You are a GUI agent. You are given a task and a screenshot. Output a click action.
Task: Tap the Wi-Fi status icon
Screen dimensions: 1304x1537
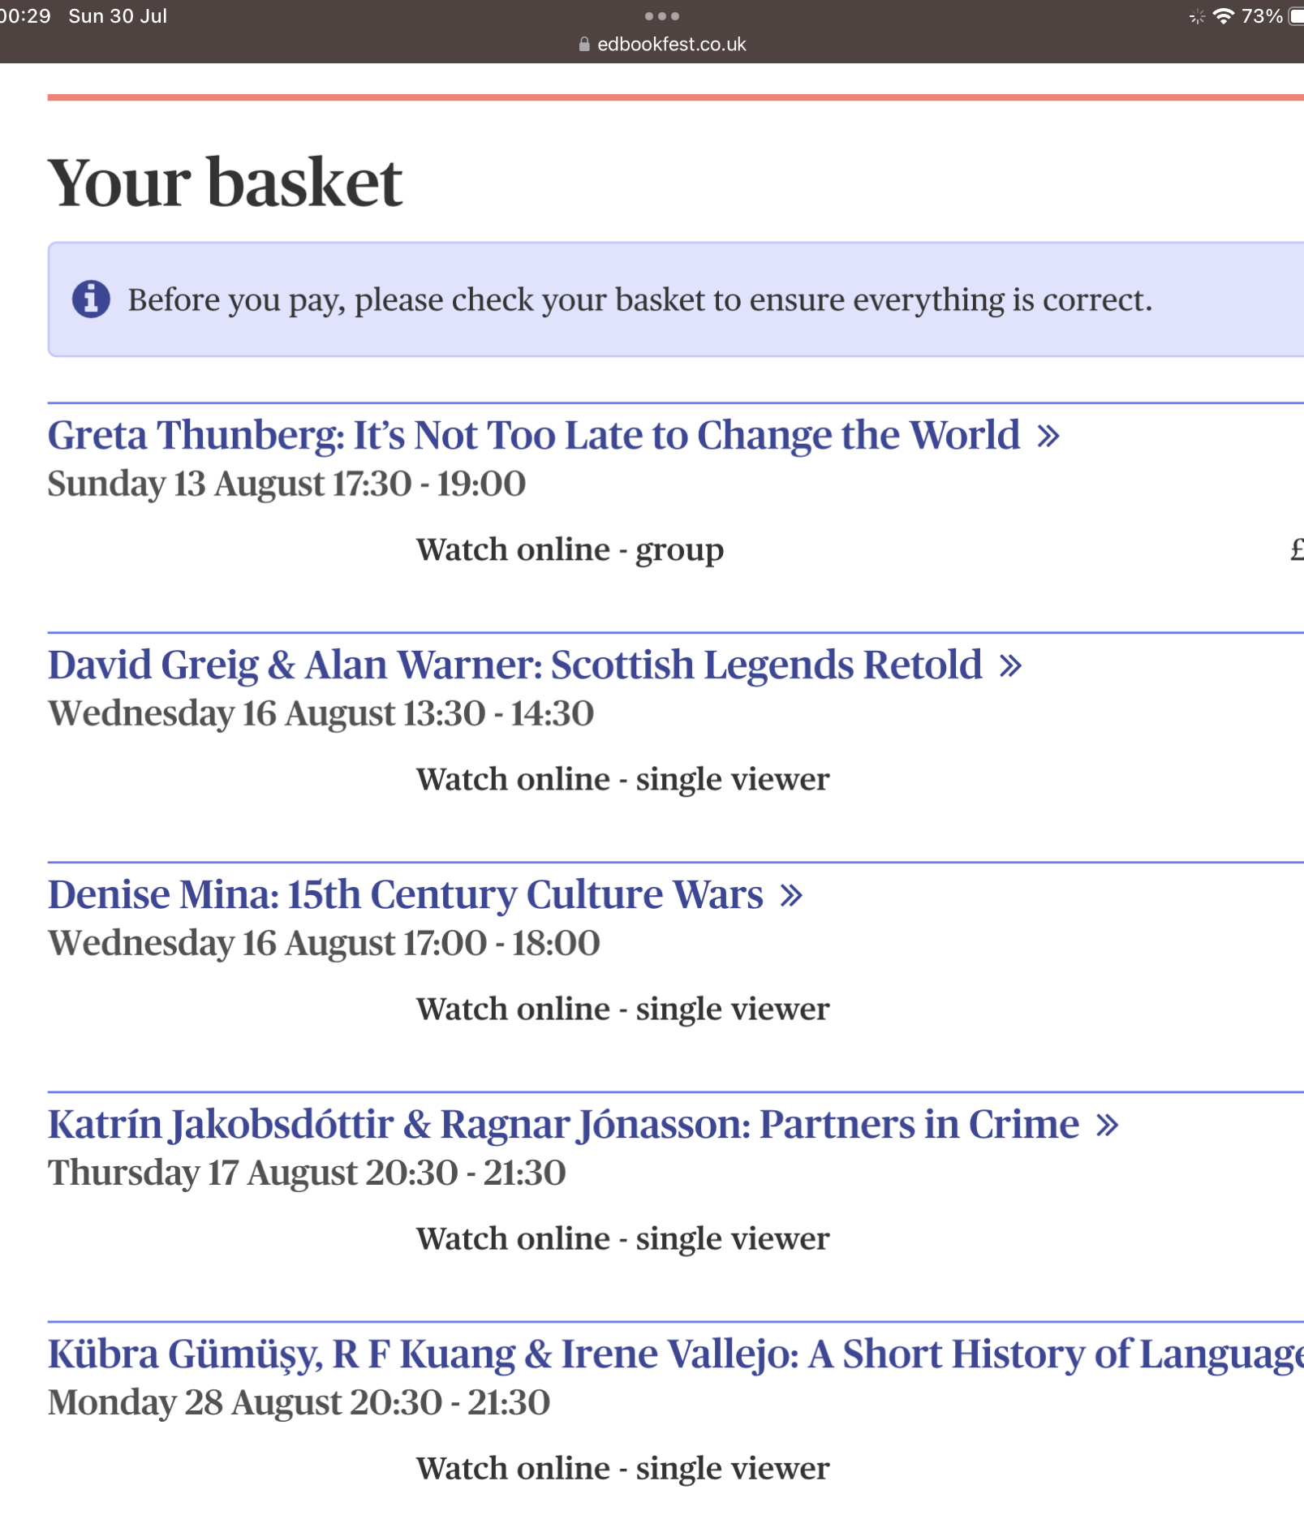pos(1223,16)
